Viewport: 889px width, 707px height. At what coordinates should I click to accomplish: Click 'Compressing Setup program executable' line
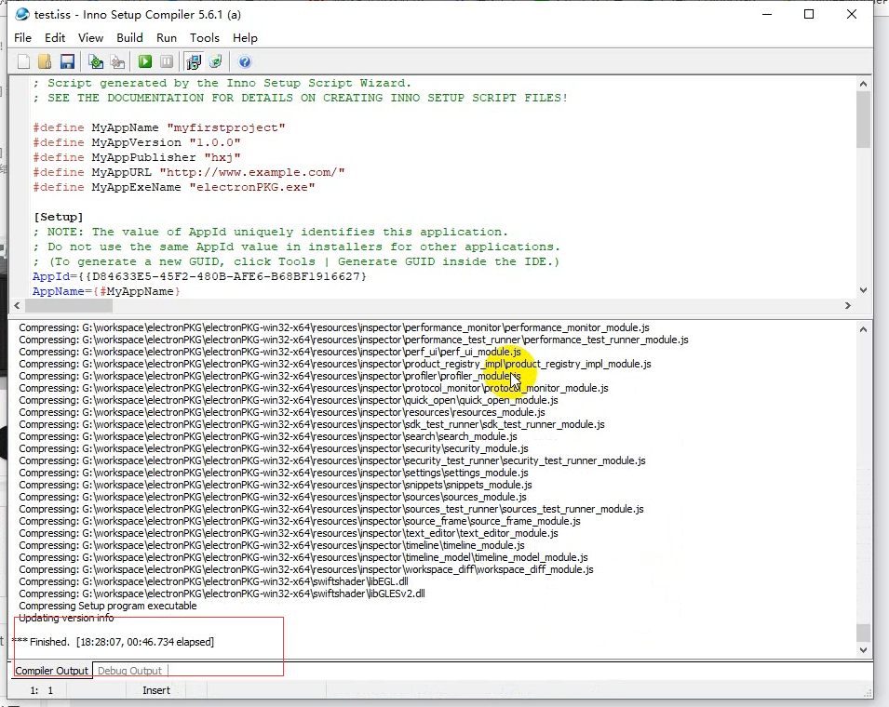(108, 606)
